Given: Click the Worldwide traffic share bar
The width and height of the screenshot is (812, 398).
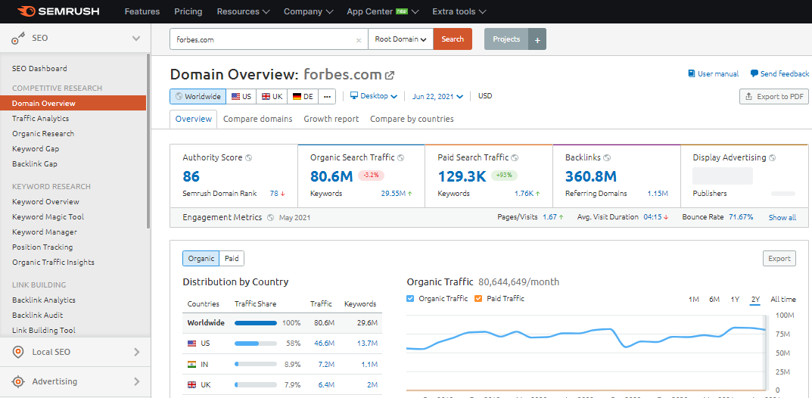Looking at the screenshot, I should [256, 323].
